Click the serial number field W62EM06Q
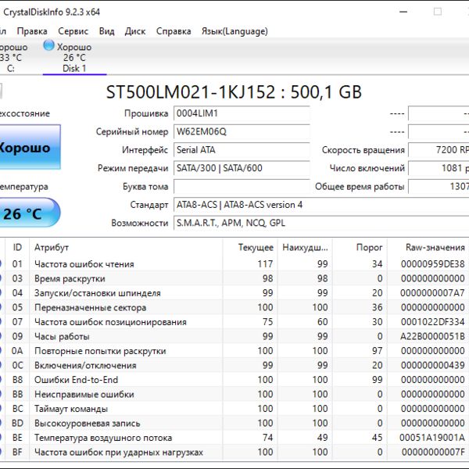The height and width of the screenshot is (469, 469). pos(242,131)
